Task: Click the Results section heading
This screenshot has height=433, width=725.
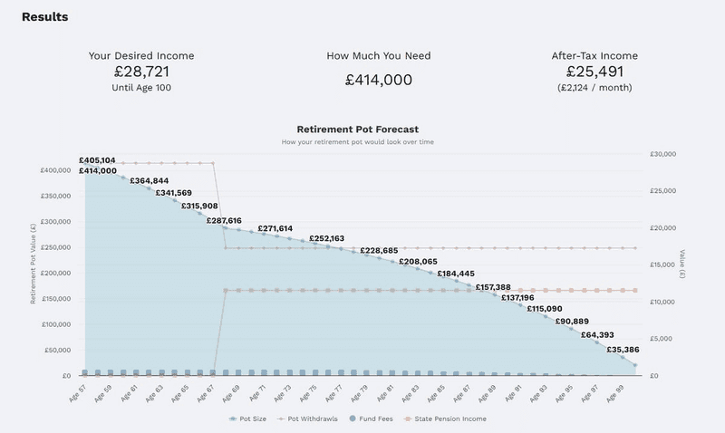Action: [x=44, y=17]
